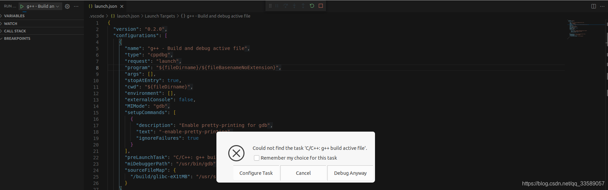Click the Configure Task button
Image resolution: width=608 pixels, height=190 pixels.
pos(256,173)
